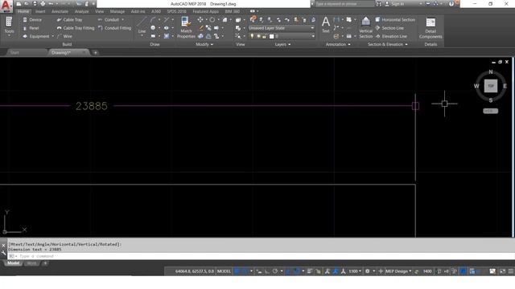Click the Vertical Section tool
515x289 pixels.
point(365,27)
